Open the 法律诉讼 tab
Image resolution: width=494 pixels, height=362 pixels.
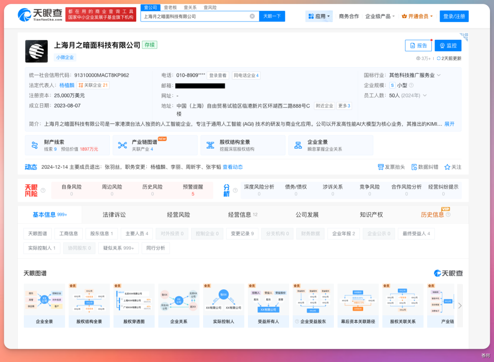114,215
